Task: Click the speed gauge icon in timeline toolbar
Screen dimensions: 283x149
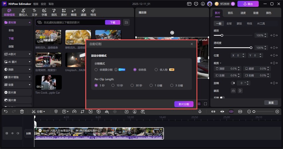Action: (74, 112)
